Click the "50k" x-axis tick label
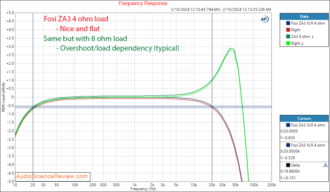330x192 pixels. point(235,185)
